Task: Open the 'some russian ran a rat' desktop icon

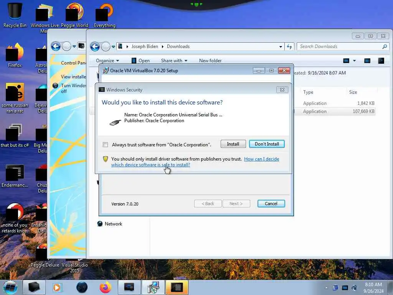Action: 15,98
